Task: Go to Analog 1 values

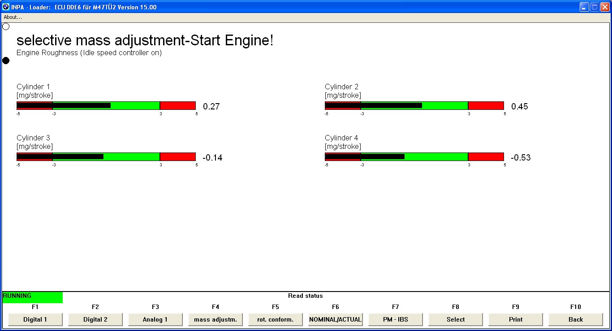Action: pos(155,319)
